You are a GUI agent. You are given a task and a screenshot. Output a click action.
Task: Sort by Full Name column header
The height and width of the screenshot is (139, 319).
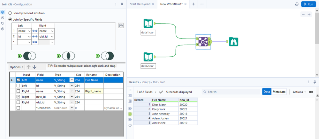click(x=164, y=100)
